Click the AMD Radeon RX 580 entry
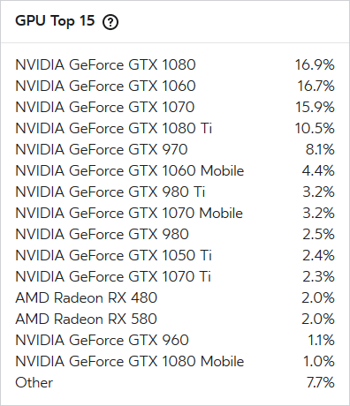Screen dimensions: 350x406 tap(175, 319)
